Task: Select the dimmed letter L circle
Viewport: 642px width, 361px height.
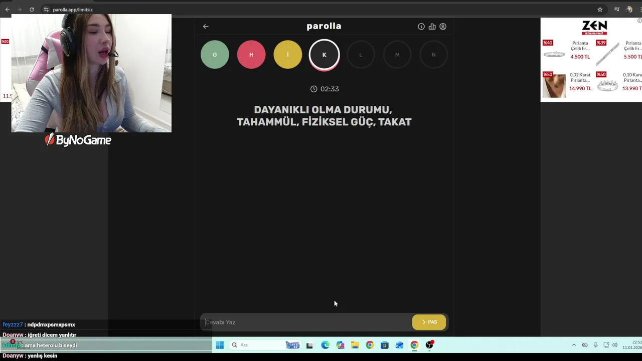Action: point(361,55)
